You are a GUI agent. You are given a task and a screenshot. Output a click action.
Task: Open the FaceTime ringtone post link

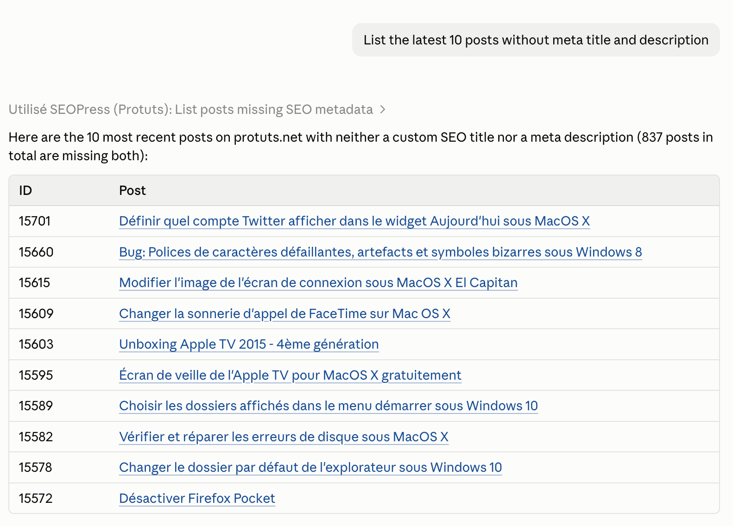point(284,313)
